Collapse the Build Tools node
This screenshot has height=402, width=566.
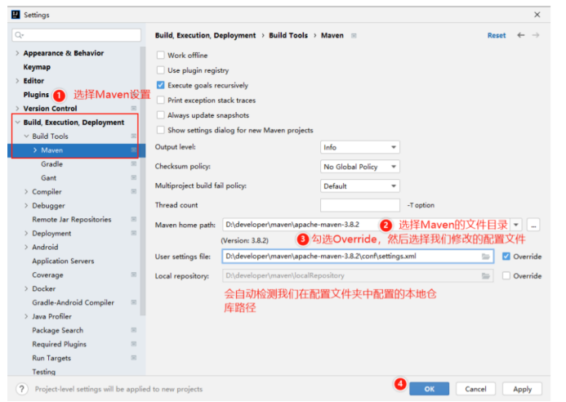pos(26,136)
